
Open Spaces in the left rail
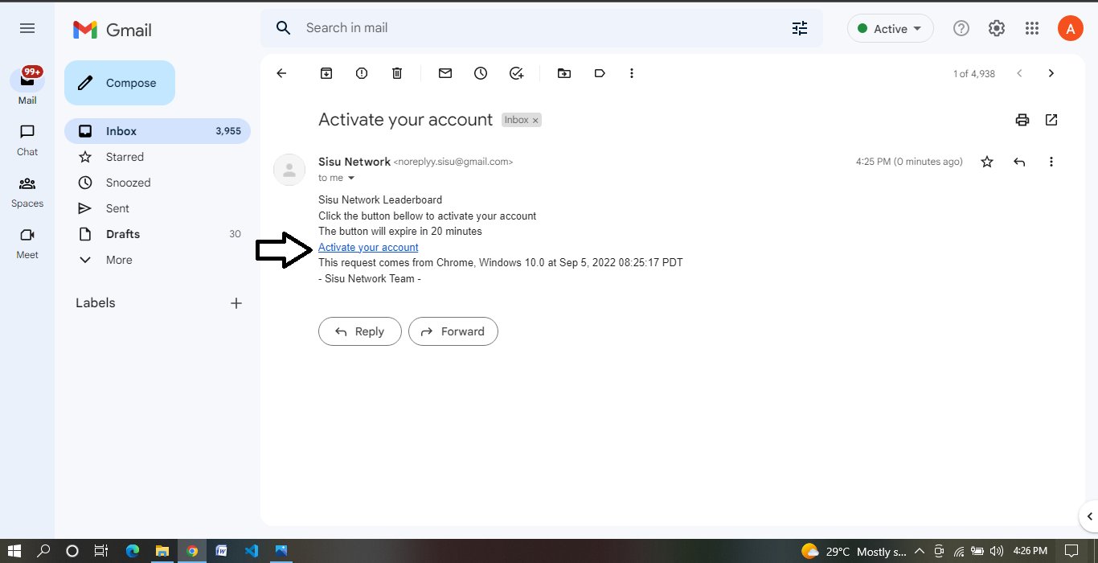point(27,191)
